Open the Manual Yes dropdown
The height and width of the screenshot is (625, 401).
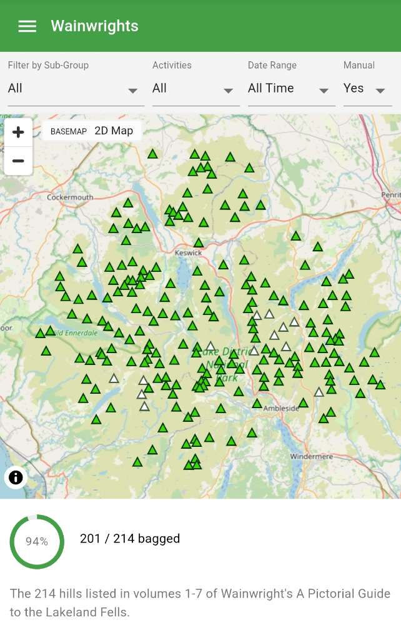[x=367, y=89]
